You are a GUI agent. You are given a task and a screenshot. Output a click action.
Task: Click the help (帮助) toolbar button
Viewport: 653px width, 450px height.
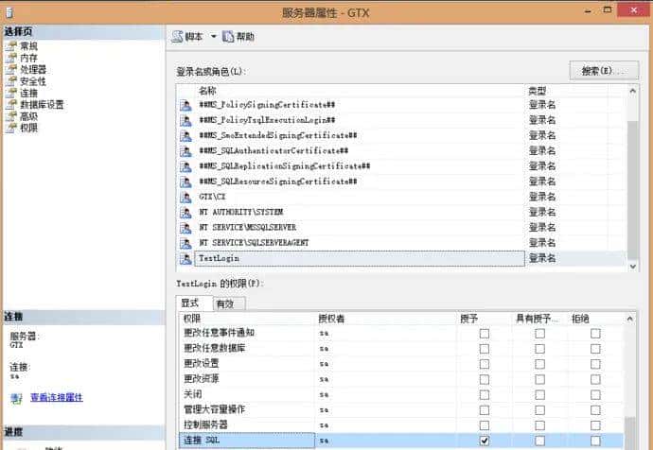point(238,37)
